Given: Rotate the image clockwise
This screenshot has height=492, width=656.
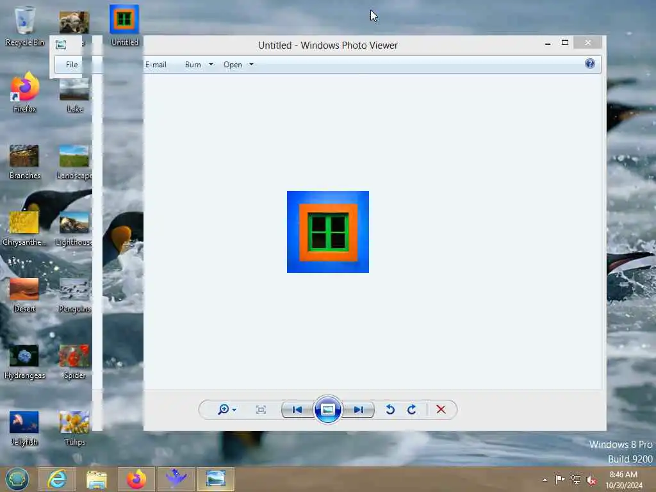Looking at the screenshot, I should click(412, 409).
